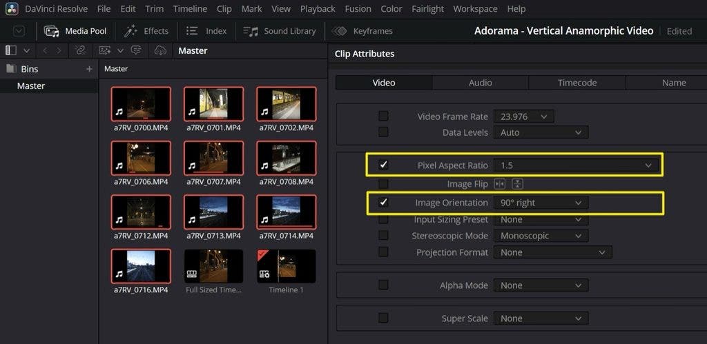Click the unlink media chain icon
Viewport: 707px width, 344px height.
(81, 50)
